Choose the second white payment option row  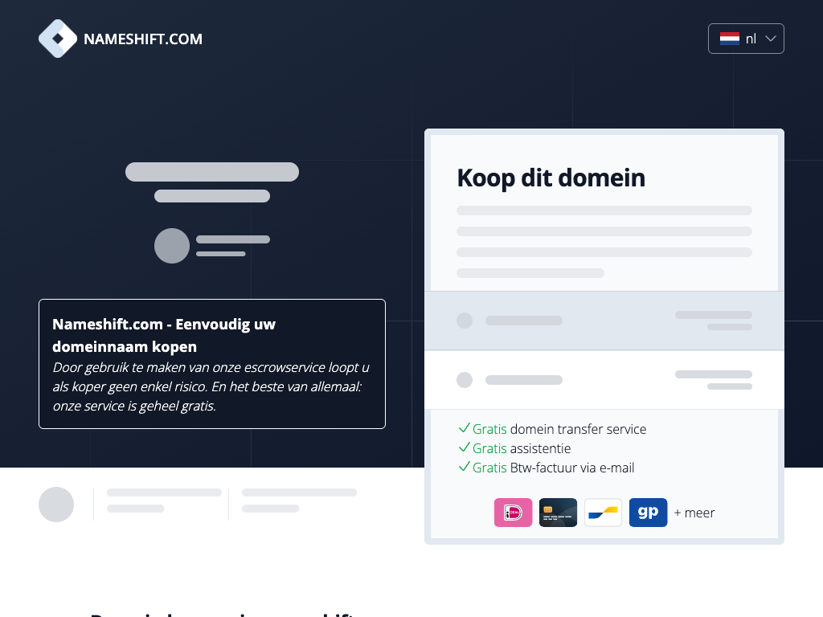604,380
